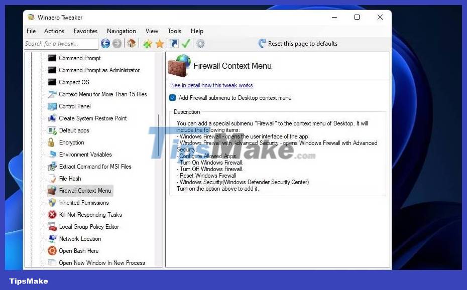Screen dimensions: 467x290
Task: Add current tweak to favorites via green star
Action: [x=148, y=44]
